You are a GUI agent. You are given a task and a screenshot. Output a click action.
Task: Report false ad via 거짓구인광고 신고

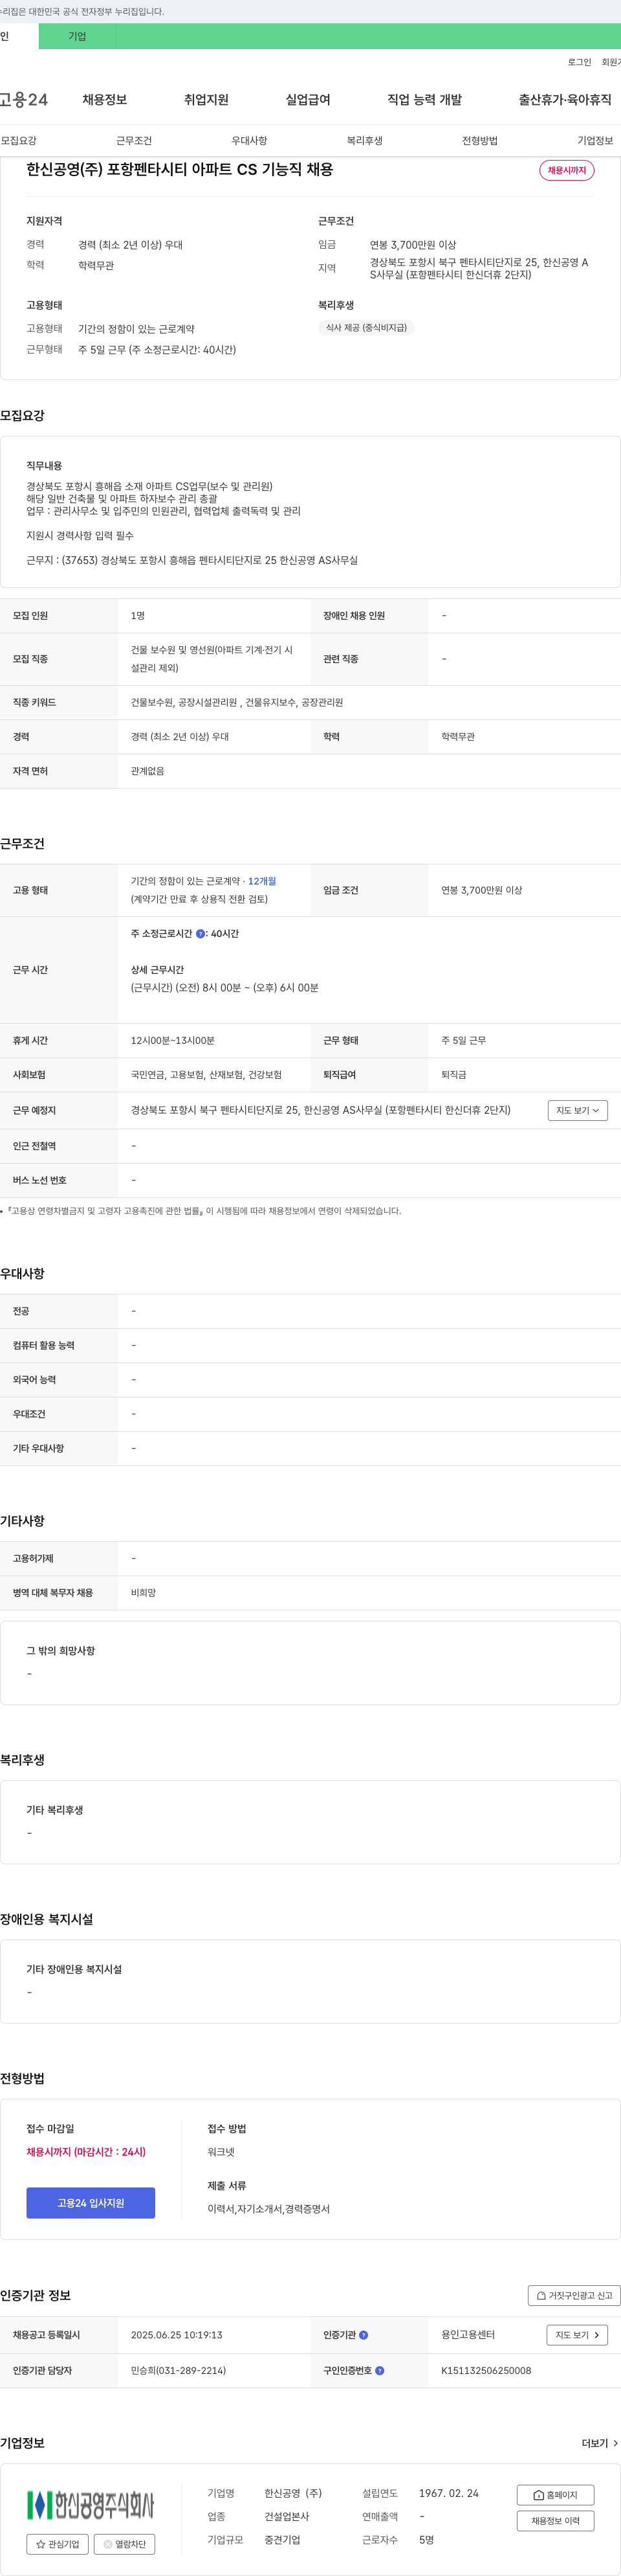[574, 2295]
